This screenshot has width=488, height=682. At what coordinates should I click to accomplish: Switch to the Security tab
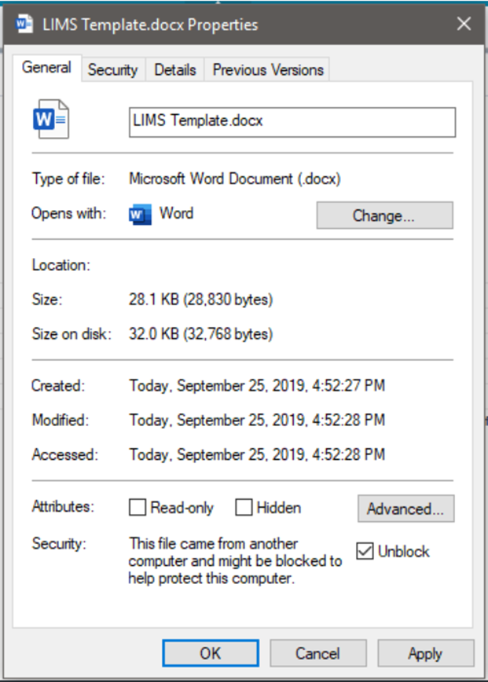pyautogui.click(x=113, y=69)
